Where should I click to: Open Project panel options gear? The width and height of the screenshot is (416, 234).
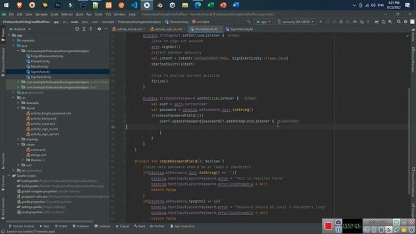tap(99, 29)
